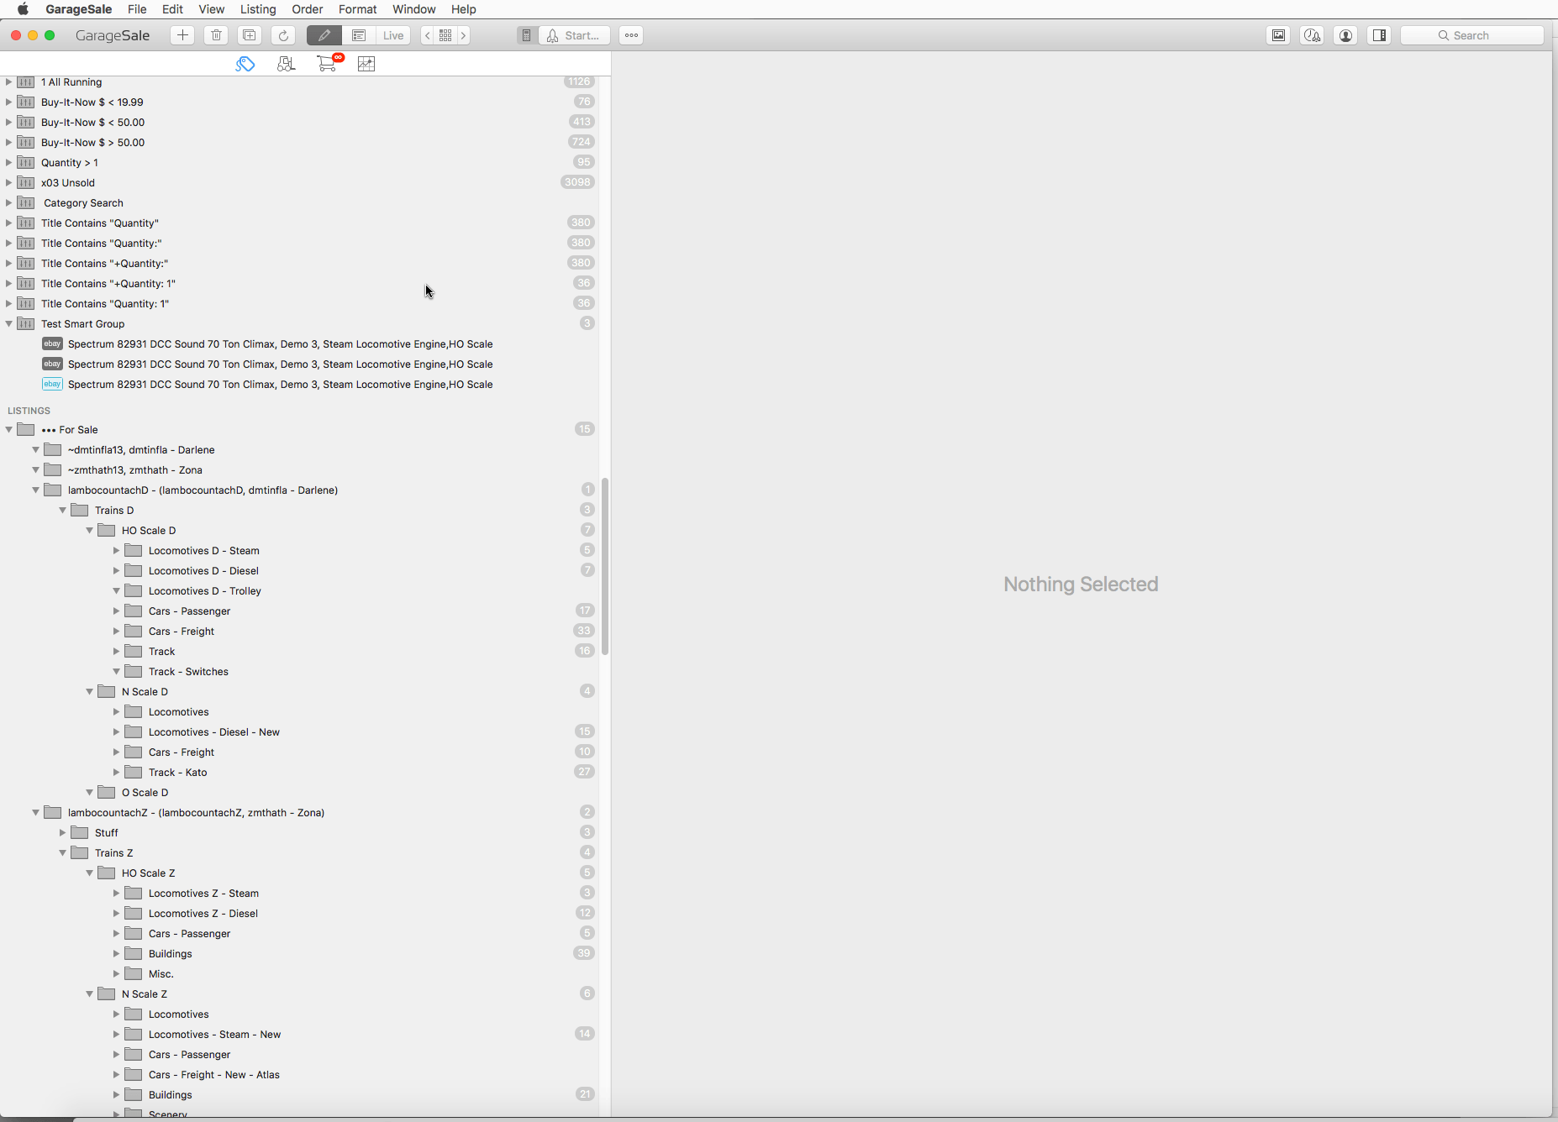Expand Cars - Freight under HO Scale D
1558x1122 pixels.
tap(116, 631)
